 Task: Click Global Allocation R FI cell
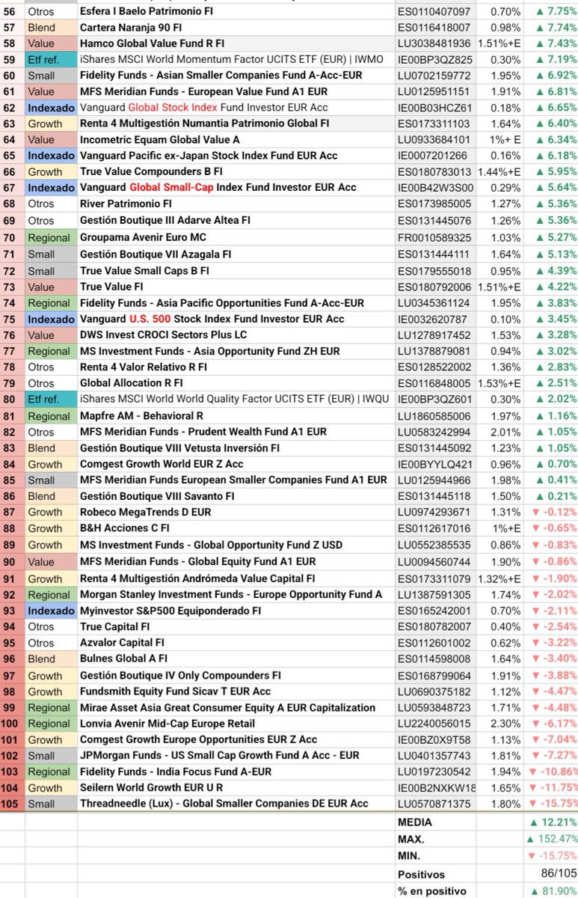[x=132, y=384]
